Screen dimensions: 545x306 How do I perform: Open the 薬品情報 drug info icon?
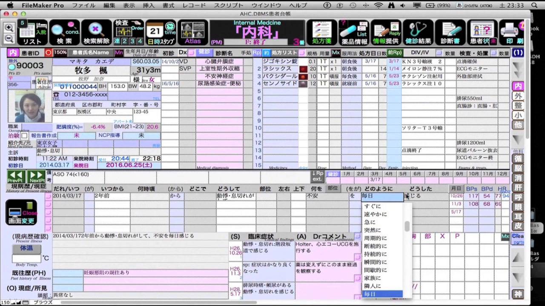(354, 32)
